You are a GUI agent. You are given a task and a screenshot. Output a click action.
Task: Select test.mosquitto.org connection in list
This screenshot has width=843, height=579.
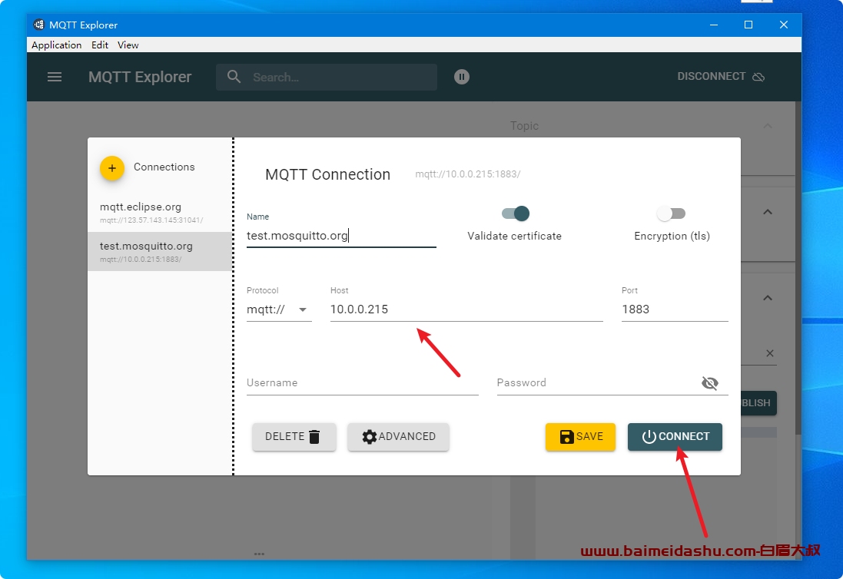coord(160,251)
